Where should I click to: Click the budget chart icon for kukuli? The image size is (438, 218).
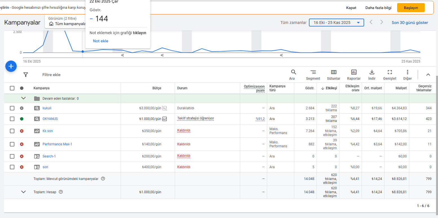[x=165, y=108]
